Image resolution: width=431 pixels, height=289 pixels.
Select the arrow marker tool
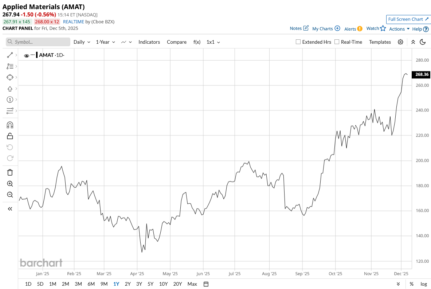[10, 89]
